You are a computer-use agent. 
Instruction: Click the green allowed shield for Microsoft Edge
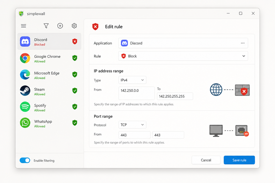pos(75,74)
